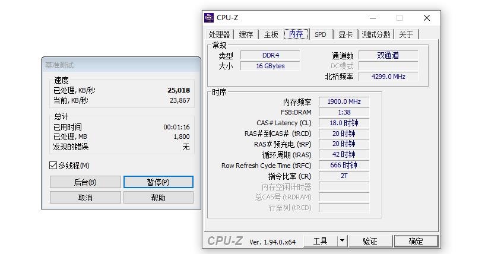Select the 内存 tab
Image resolution: width=504 pixels, height=254 pixels.
click(296, 34)
